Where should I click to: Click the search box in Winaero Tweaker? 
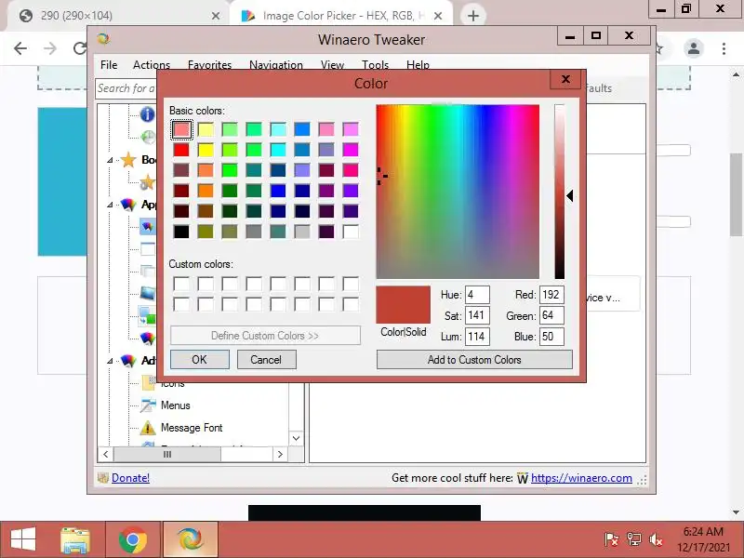coord(126,88)
